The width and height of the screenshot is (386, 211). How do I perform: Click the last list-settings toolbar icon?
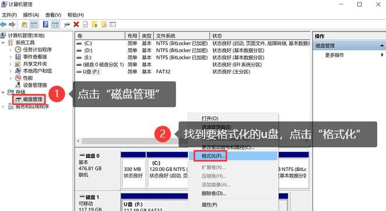pos(113,24)
